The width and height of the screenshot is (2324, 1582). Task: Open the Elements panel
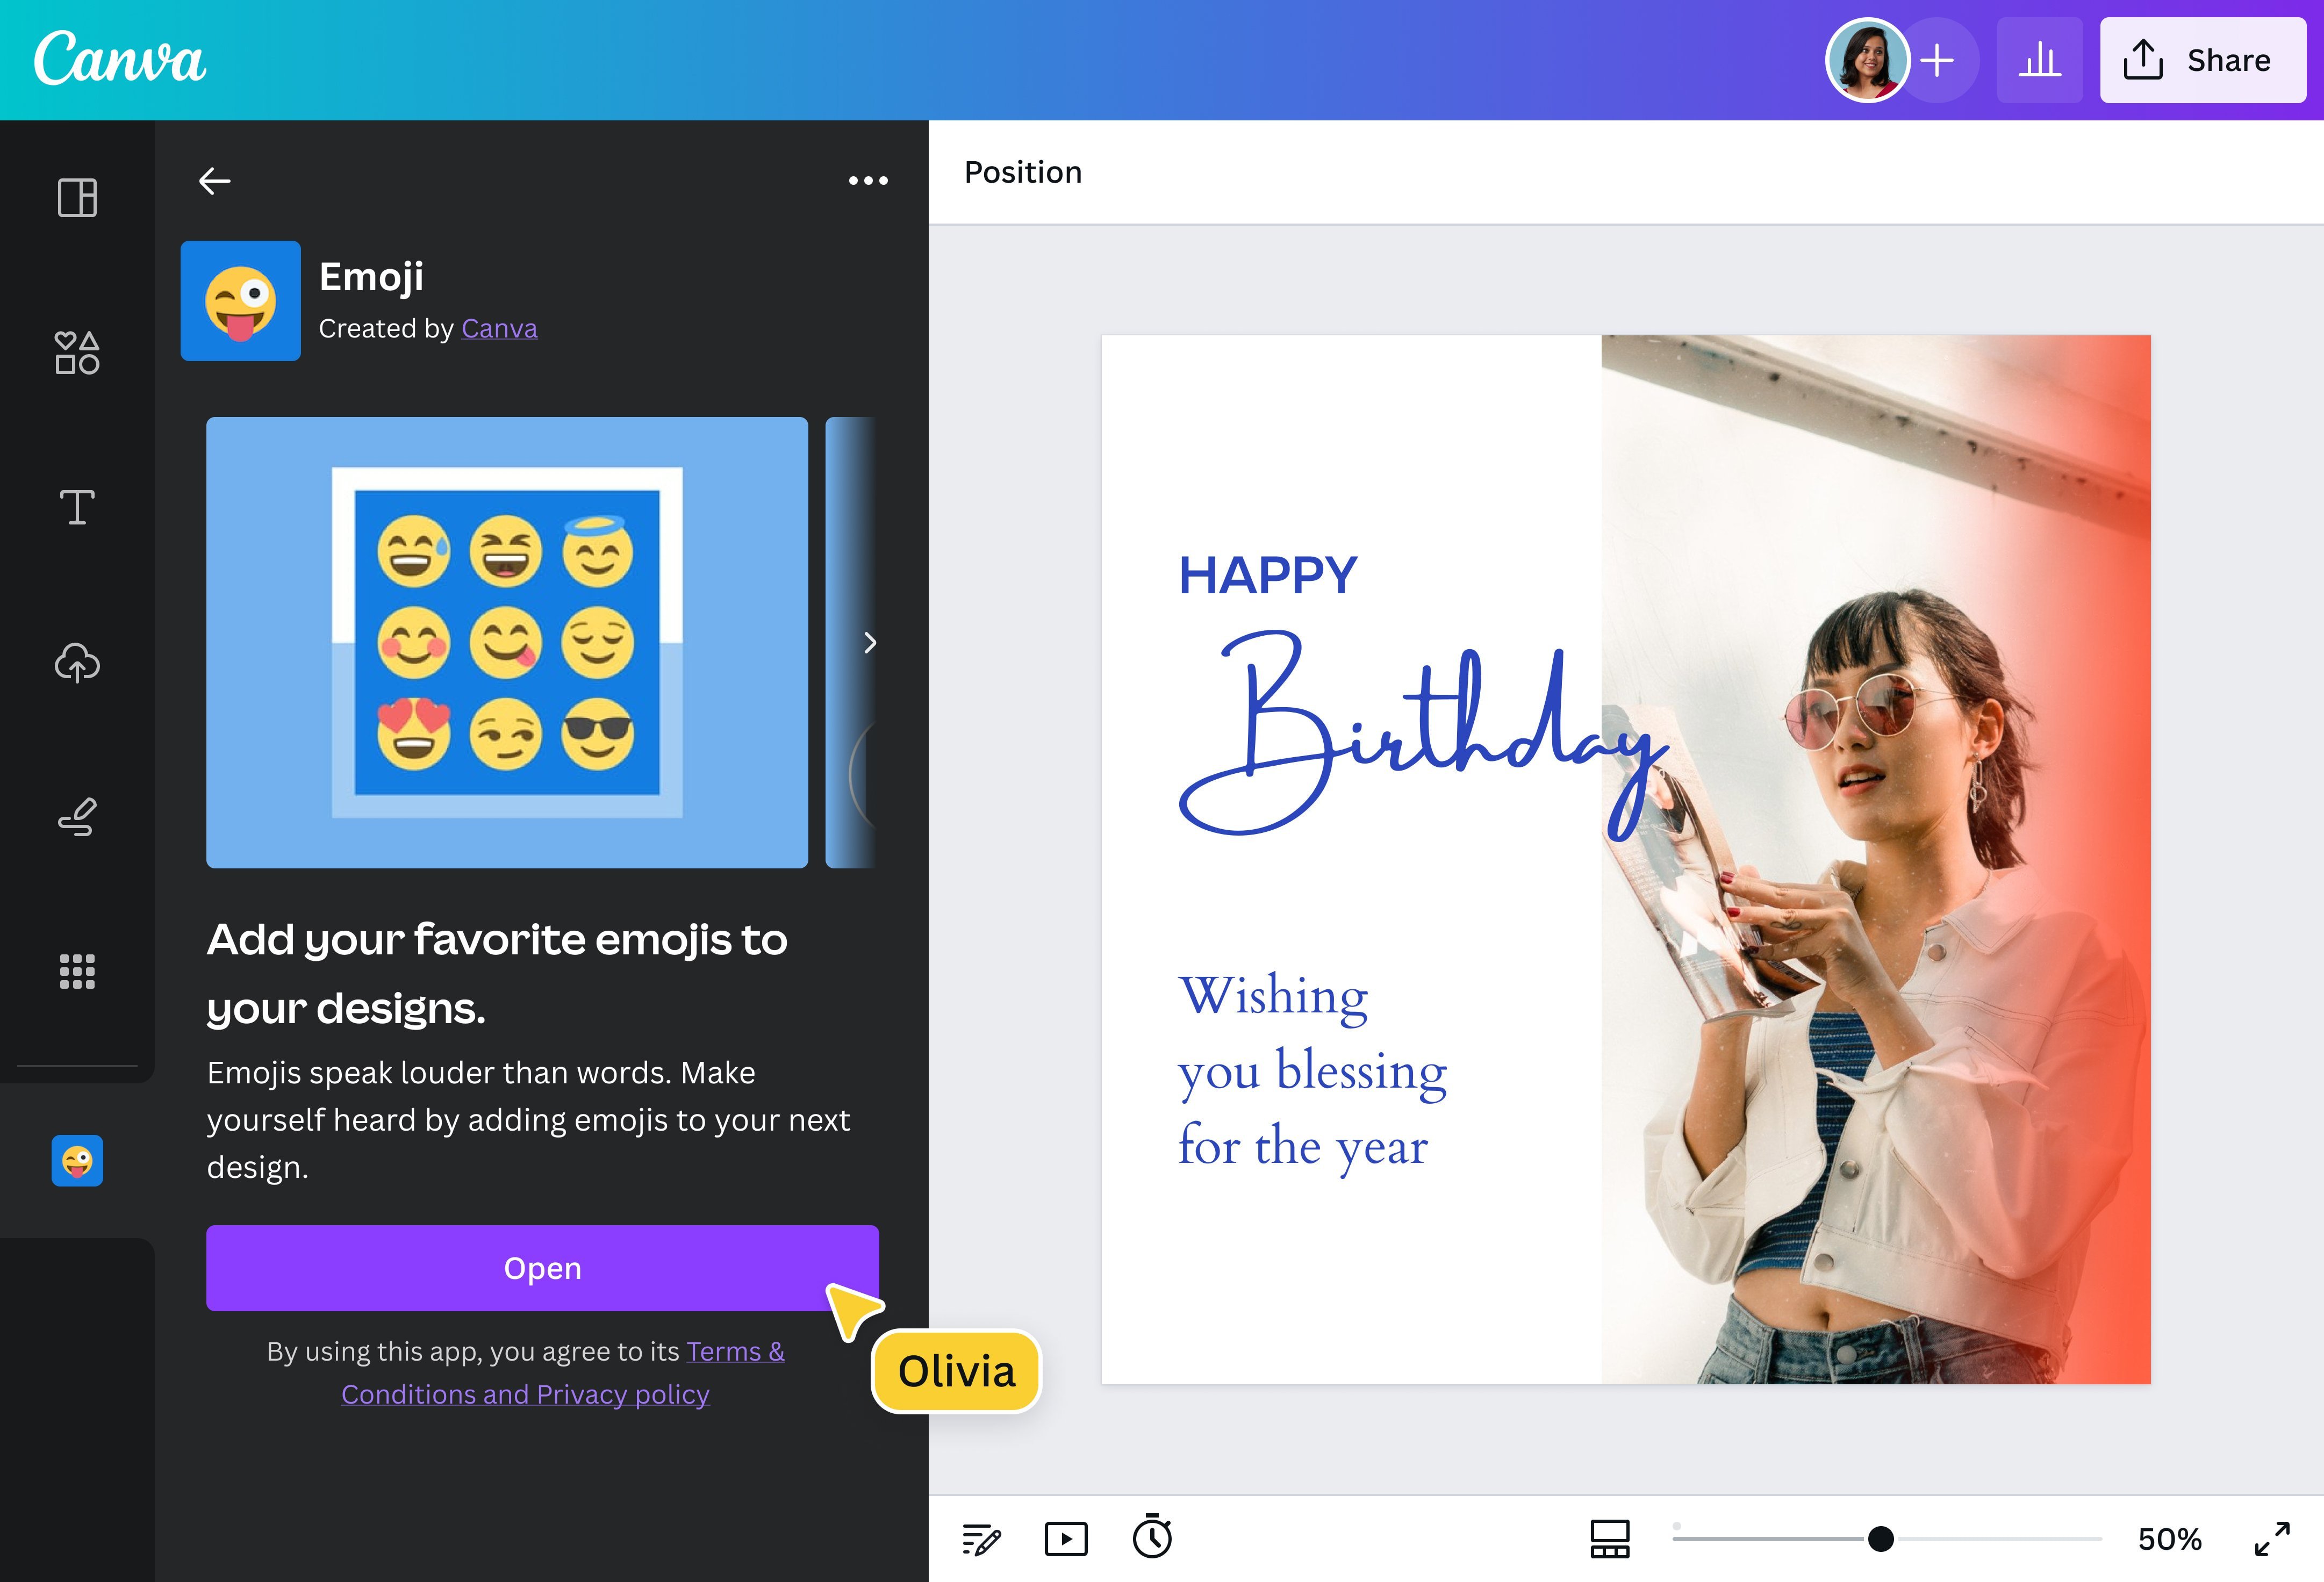click(x=78, y=352)
